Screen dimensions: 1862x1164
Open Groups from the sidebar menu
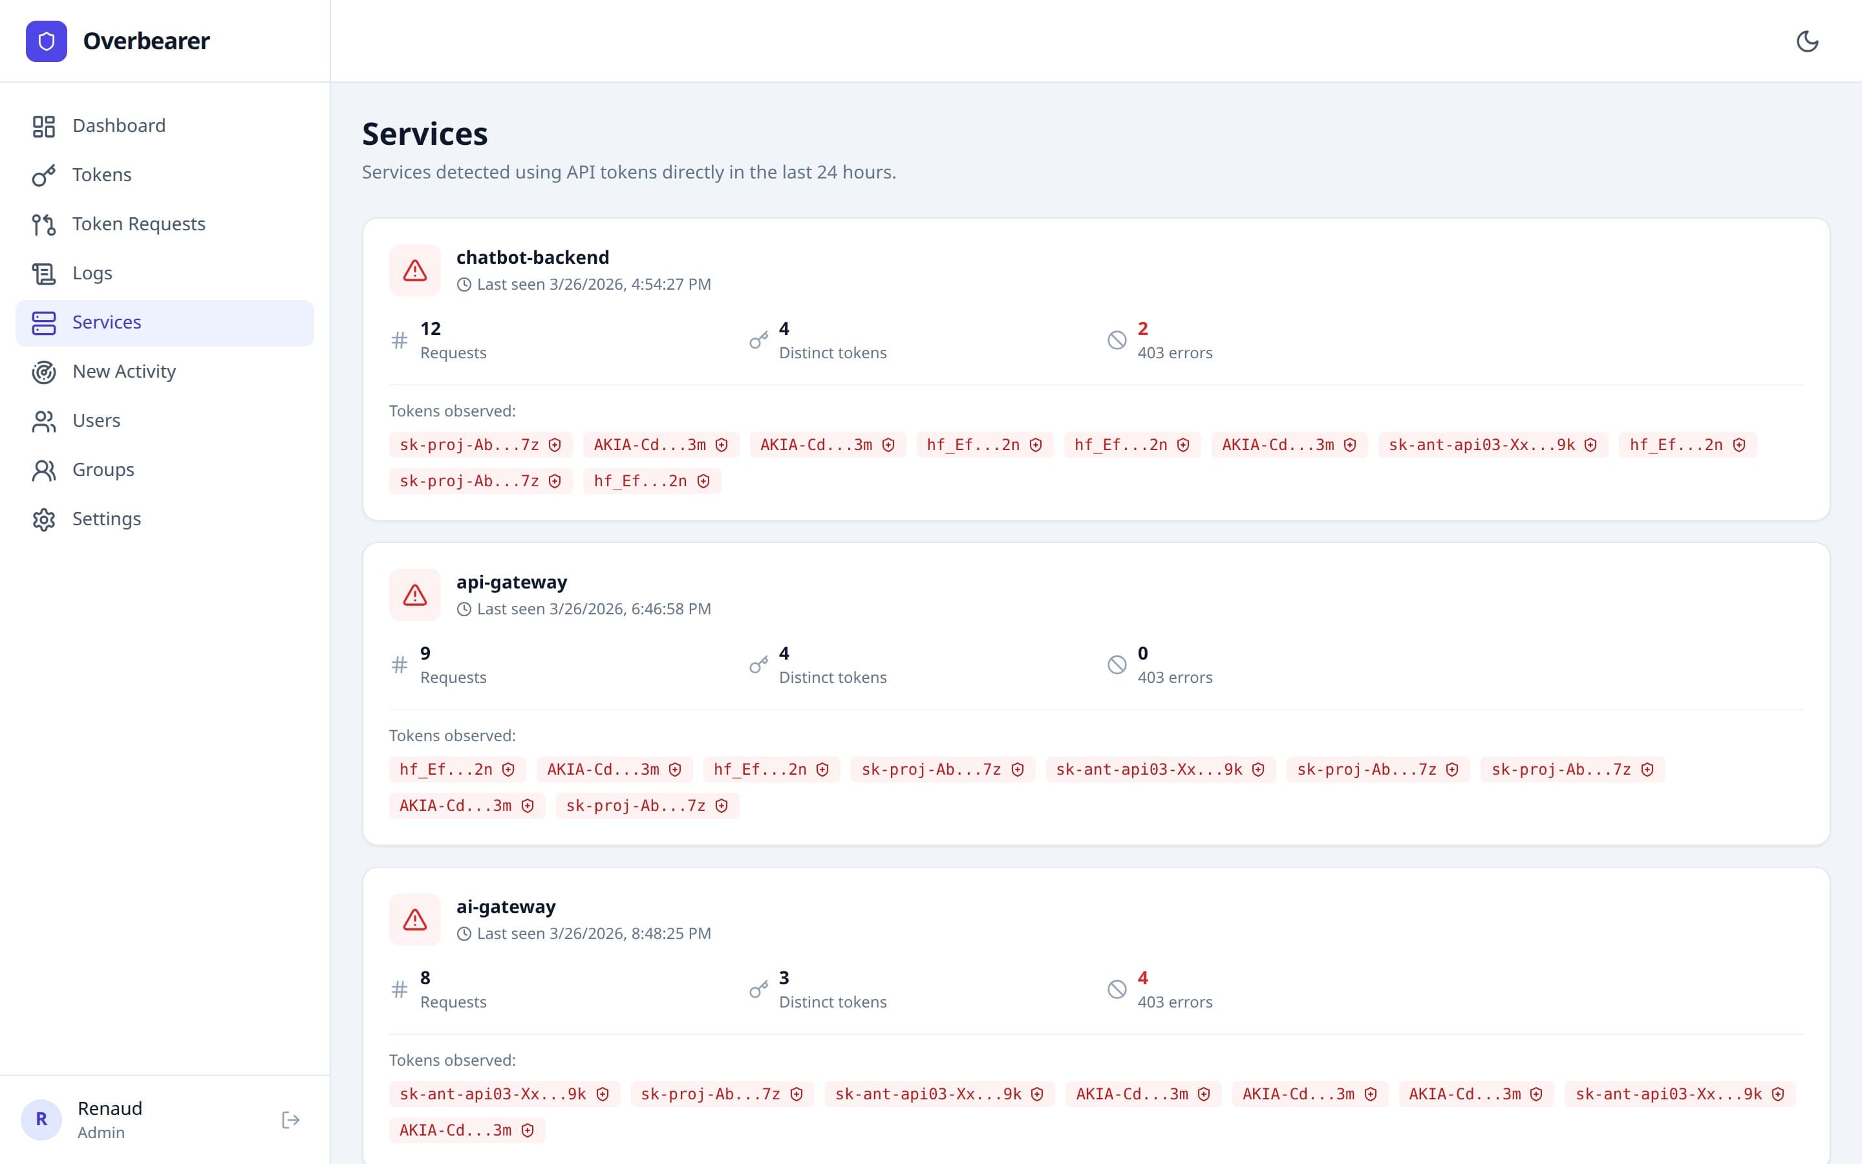103,469
